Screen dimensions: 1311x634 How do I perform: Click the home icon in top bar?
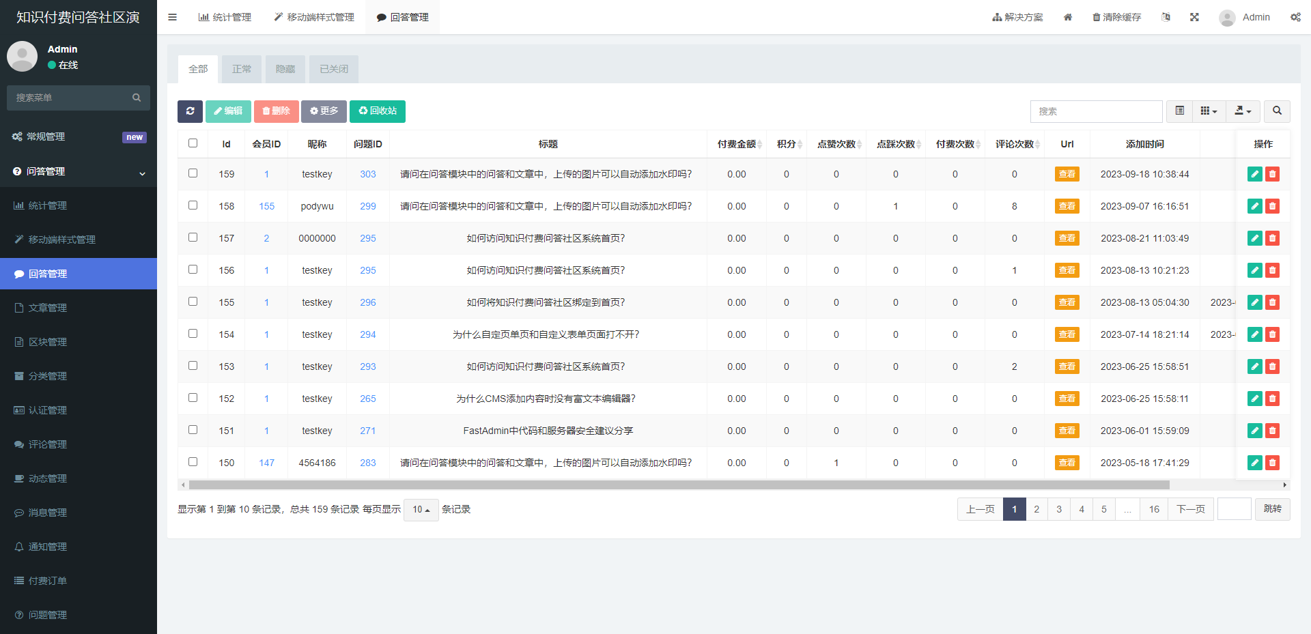click(1068, 17)
